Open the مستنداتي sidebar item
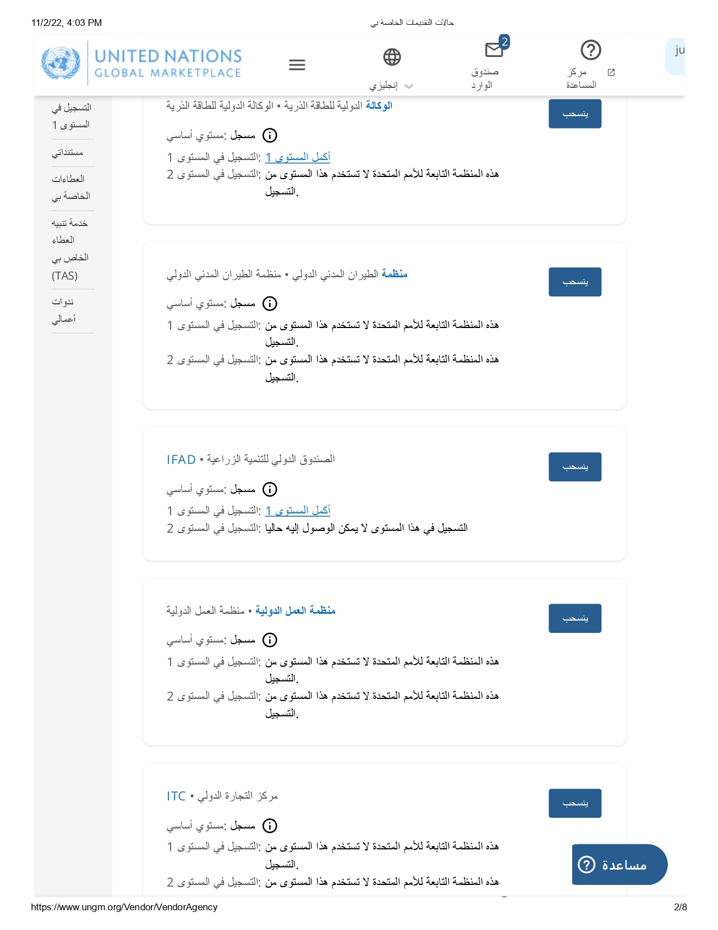This screenshot has width=718, height=930. 68,153
